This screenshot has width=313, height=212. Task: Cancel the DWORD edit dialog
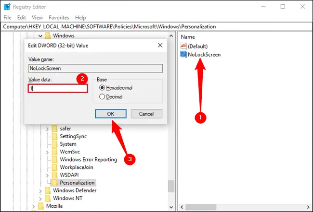(x=146, y=114)
